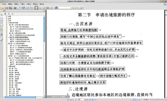Screen dimensions: 167x101
Task: Collapse the bookmarks panel arrow
Action: coord(44,11)
